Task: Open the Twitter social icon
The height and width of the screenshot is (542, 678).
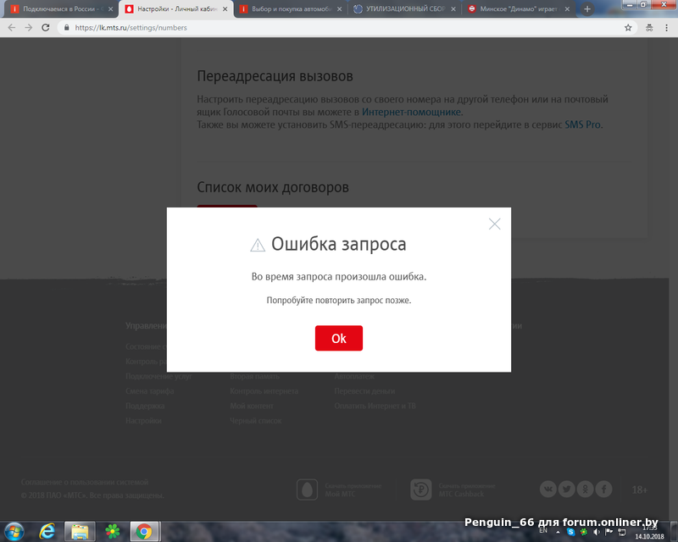Action: 566,489
